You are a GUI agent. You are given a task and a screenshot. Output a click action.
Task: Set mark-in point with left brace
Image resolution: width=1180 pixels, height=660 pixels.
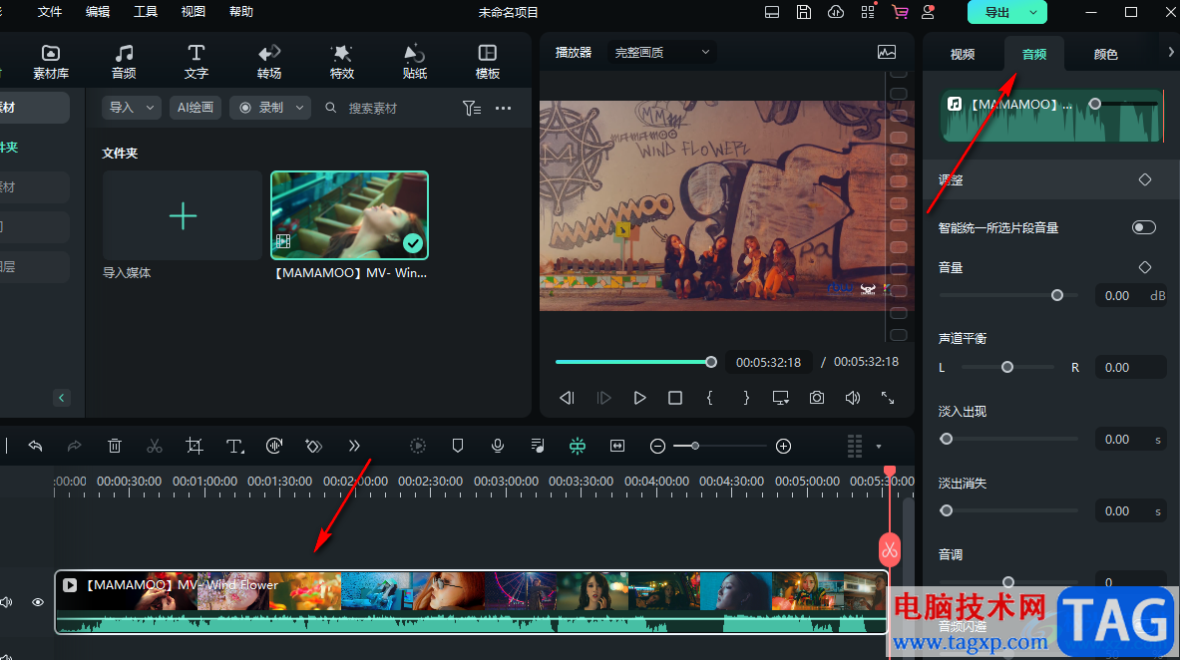(709, 398)
